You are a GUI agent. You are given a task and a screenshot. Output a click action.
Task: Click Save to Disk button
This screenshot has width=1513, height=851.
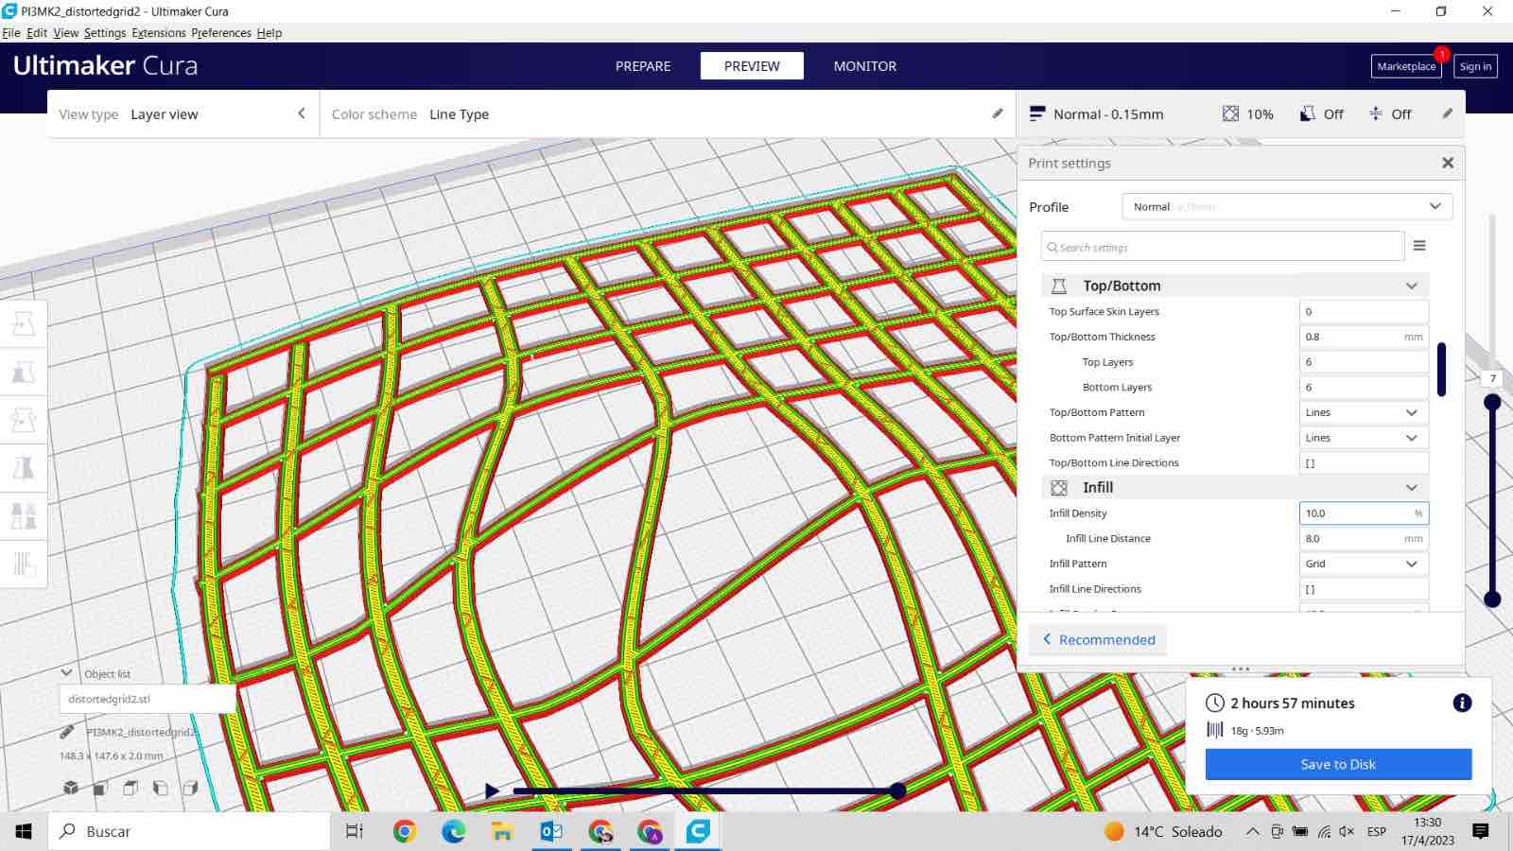click(1338, 764)
